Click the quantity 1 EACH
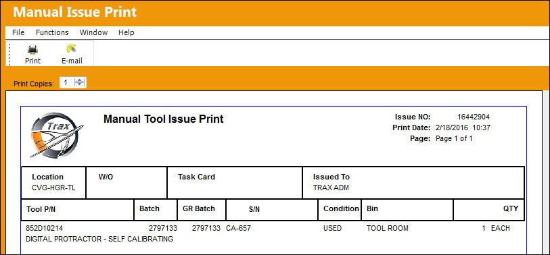This screenshot has height=255, width=550. [x=496, y=229]
